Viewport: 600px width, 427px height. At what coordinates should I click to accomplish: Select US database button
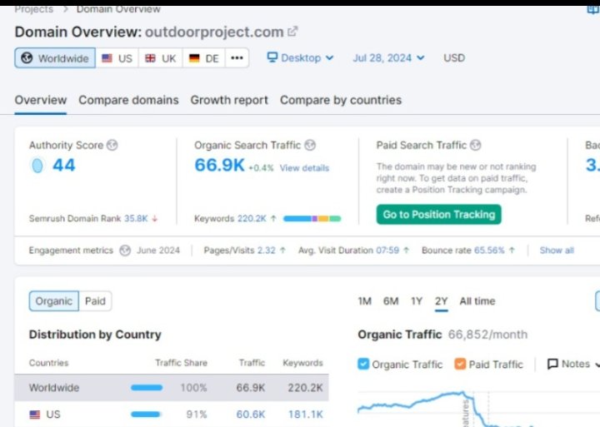pos(117,58)
